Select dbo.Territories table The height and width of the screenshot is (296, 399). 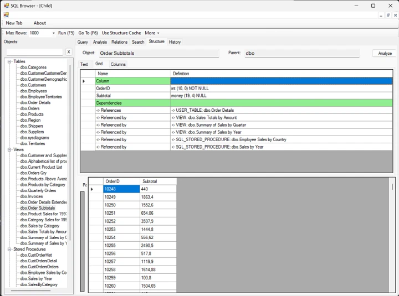[33, 143]
